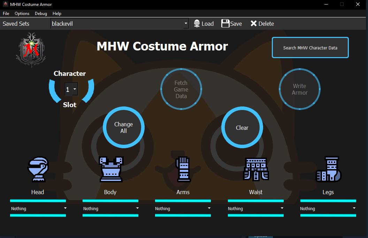The image size is (368, 238).
Task: Click the Saved Sets label
Action: click(x=16, y=24)
